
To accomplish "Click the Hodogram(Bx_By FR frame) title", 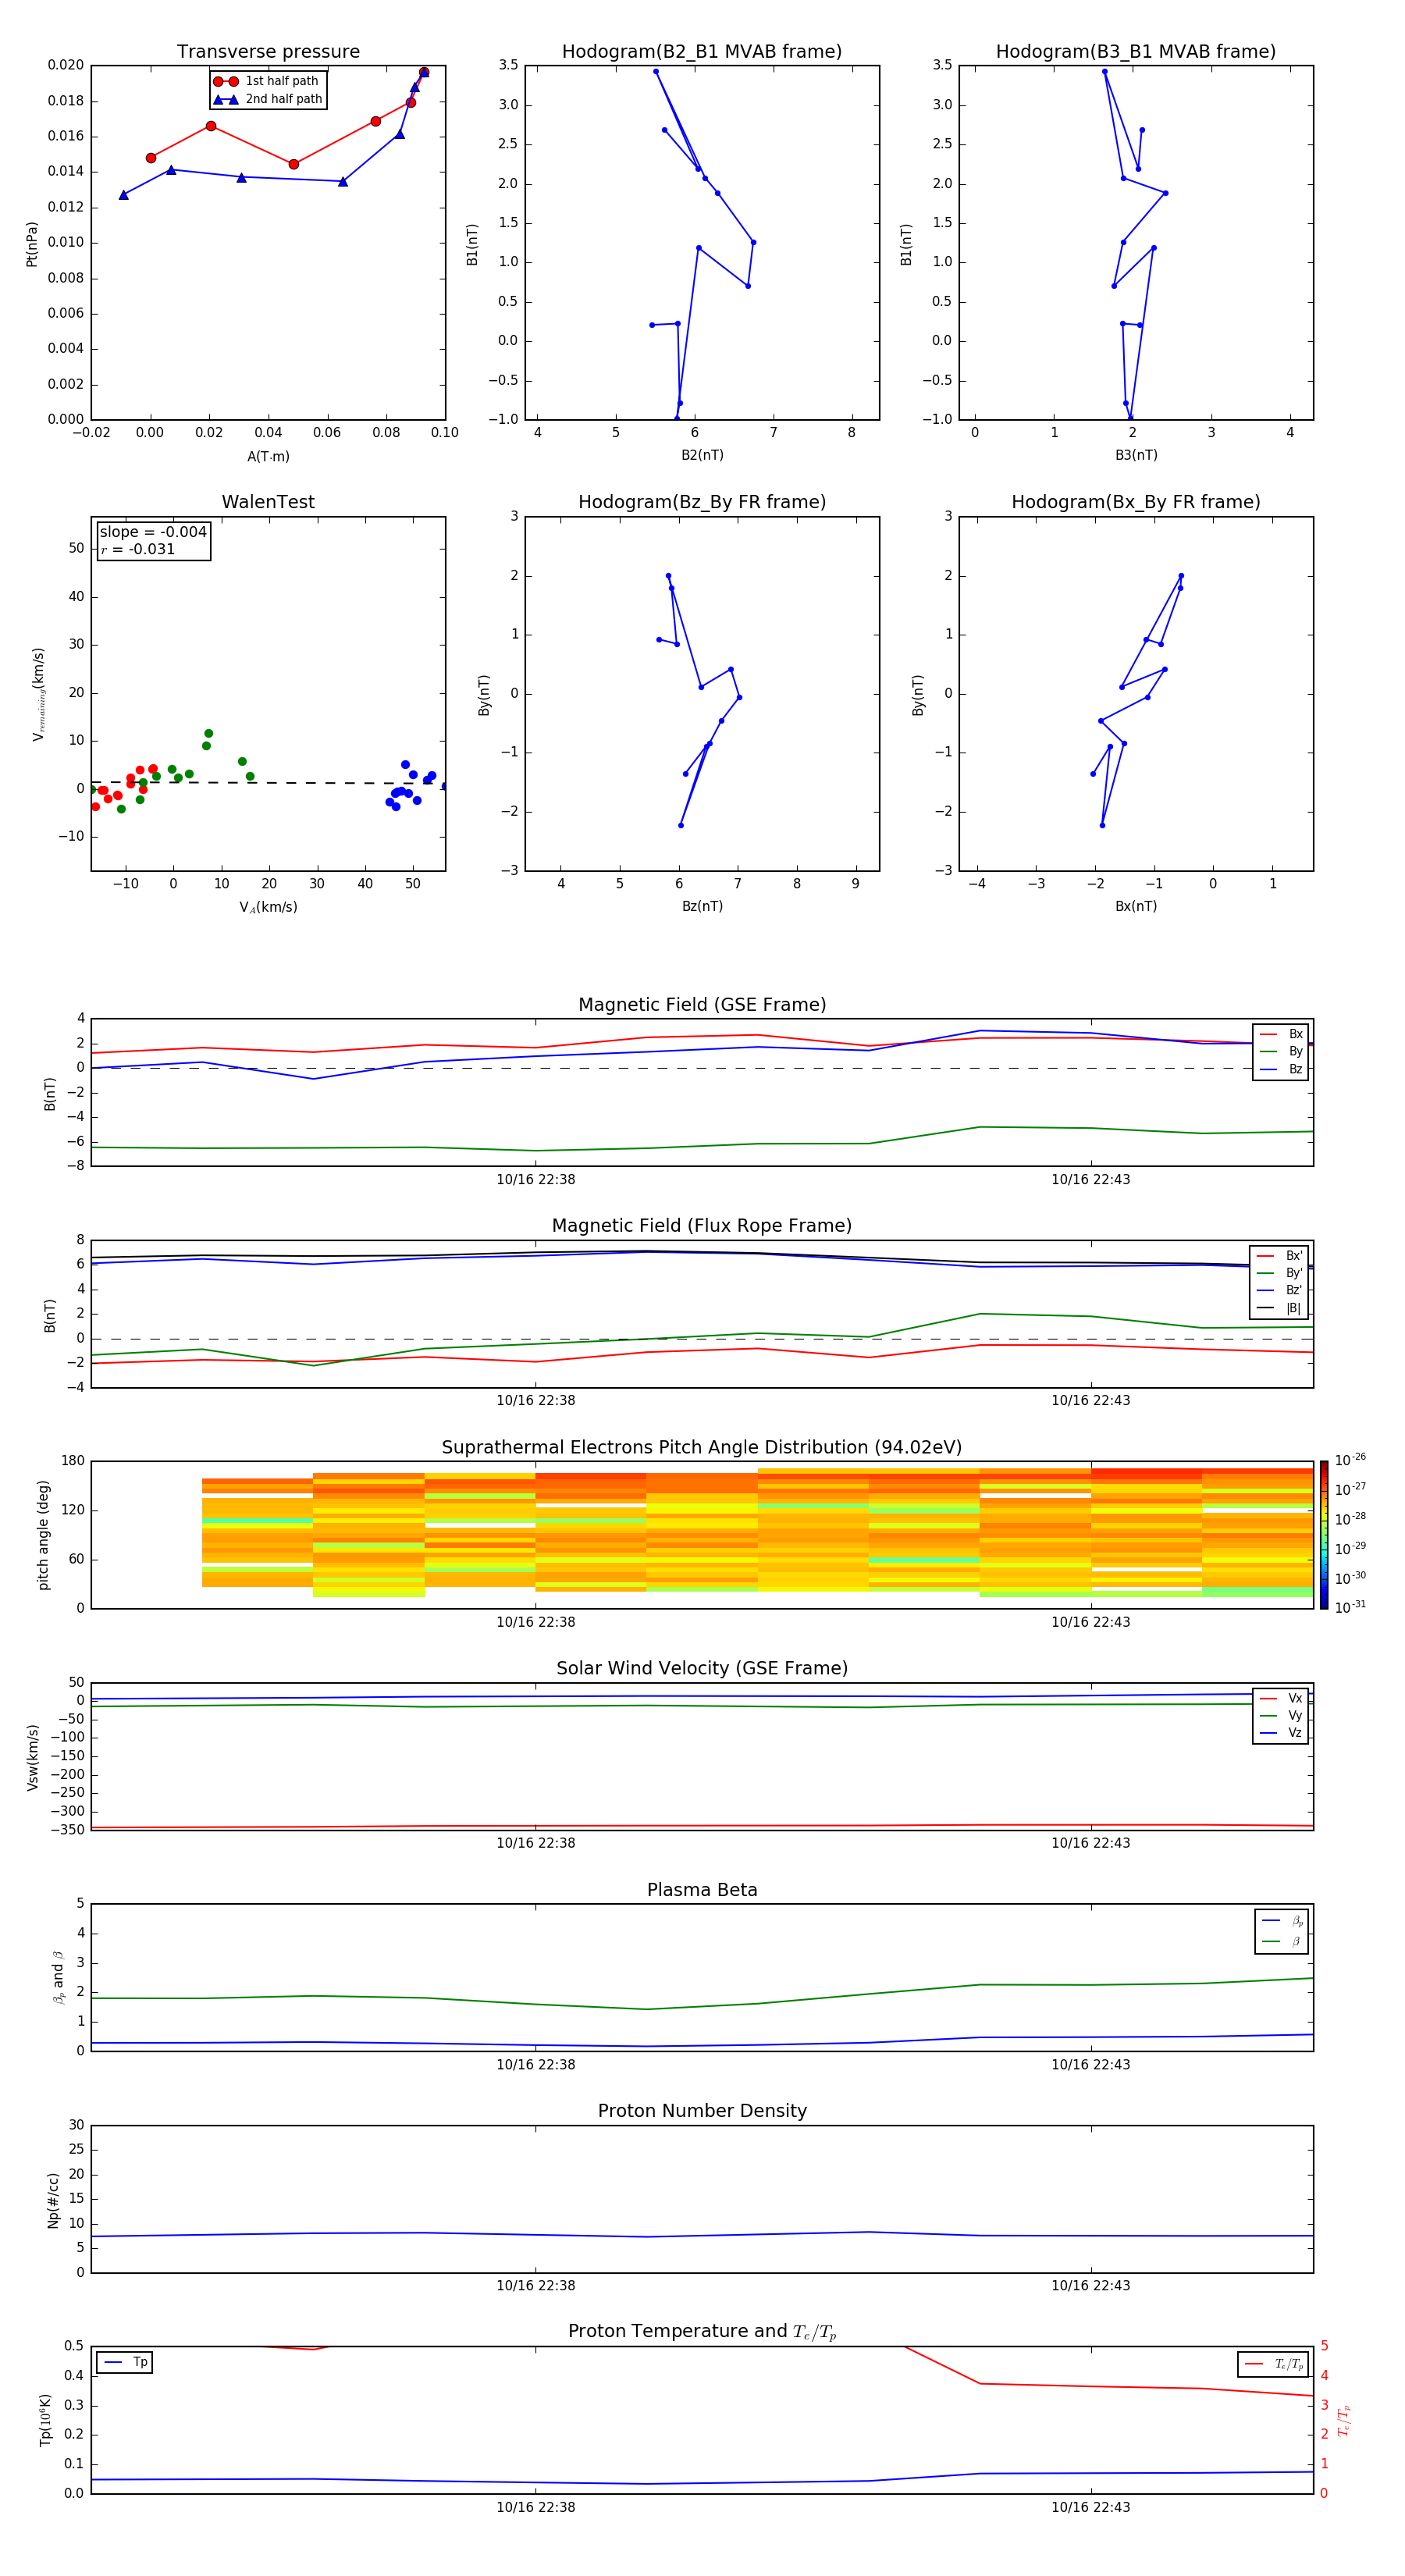I will click(x=1136, y=502).
